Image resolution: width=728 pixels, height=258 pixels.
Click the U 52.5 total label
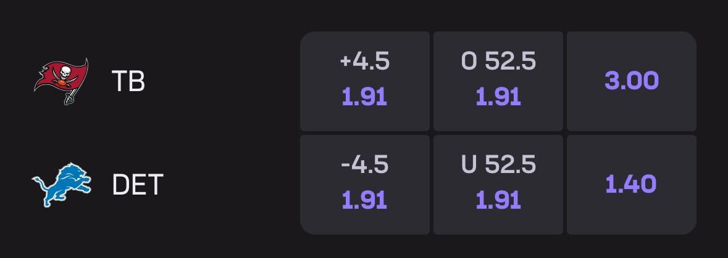[x=498, y=164]
